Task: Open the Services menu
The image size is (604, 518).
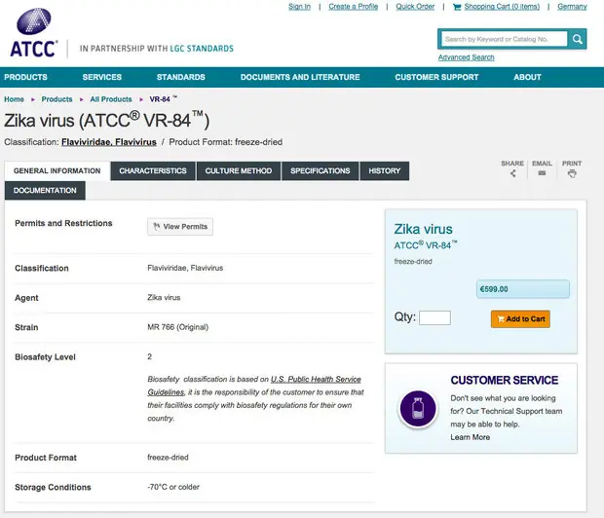Action: coord(102,77)
